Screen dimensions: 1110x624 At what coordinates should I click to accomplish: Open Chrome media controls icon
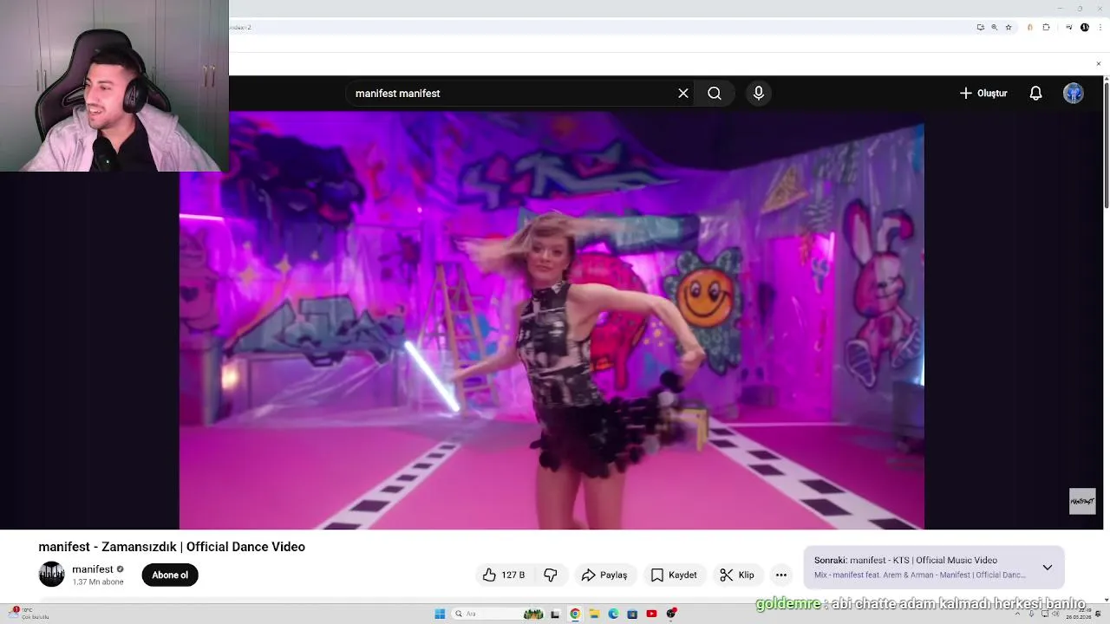(x=1069, y=27)
